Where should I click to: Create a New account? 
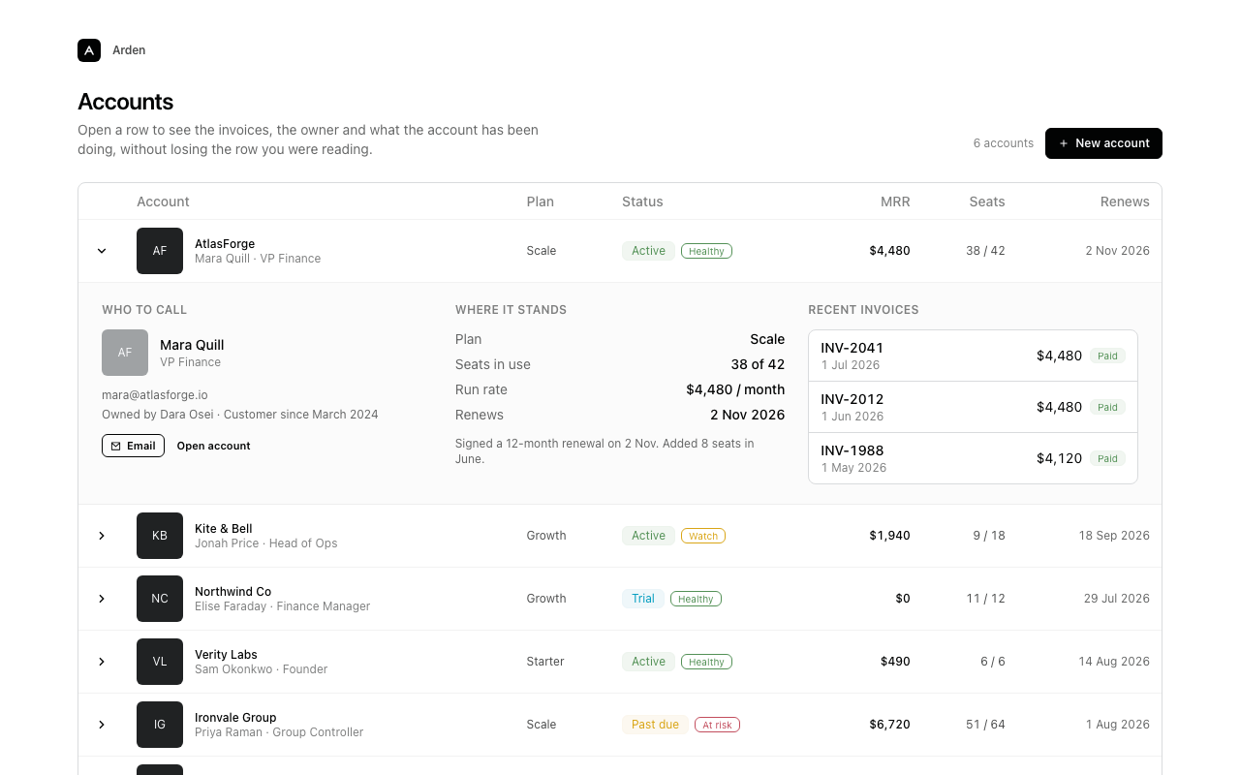pos(1103,143)
